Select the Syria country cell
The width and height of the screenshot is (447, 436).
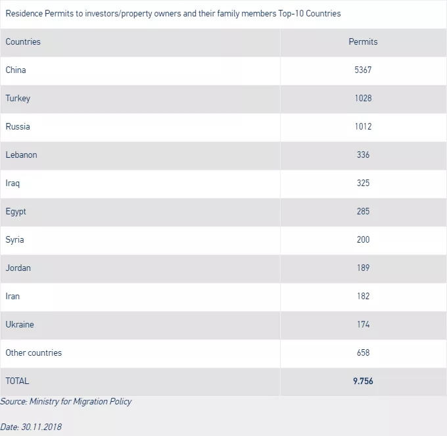click(14, 239)
